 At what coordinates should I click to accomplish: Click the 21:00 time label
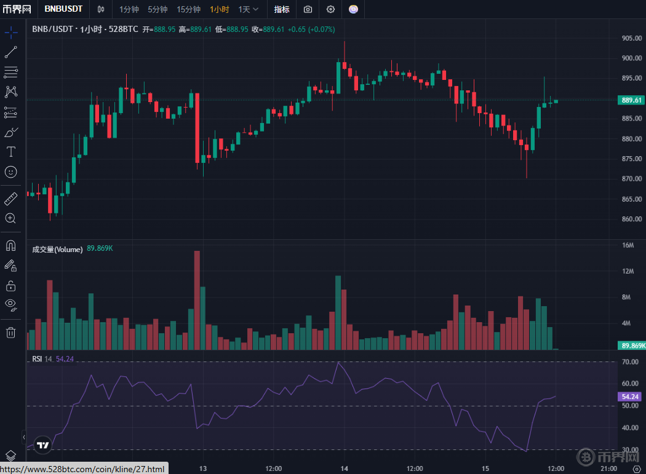pos(608,468)
